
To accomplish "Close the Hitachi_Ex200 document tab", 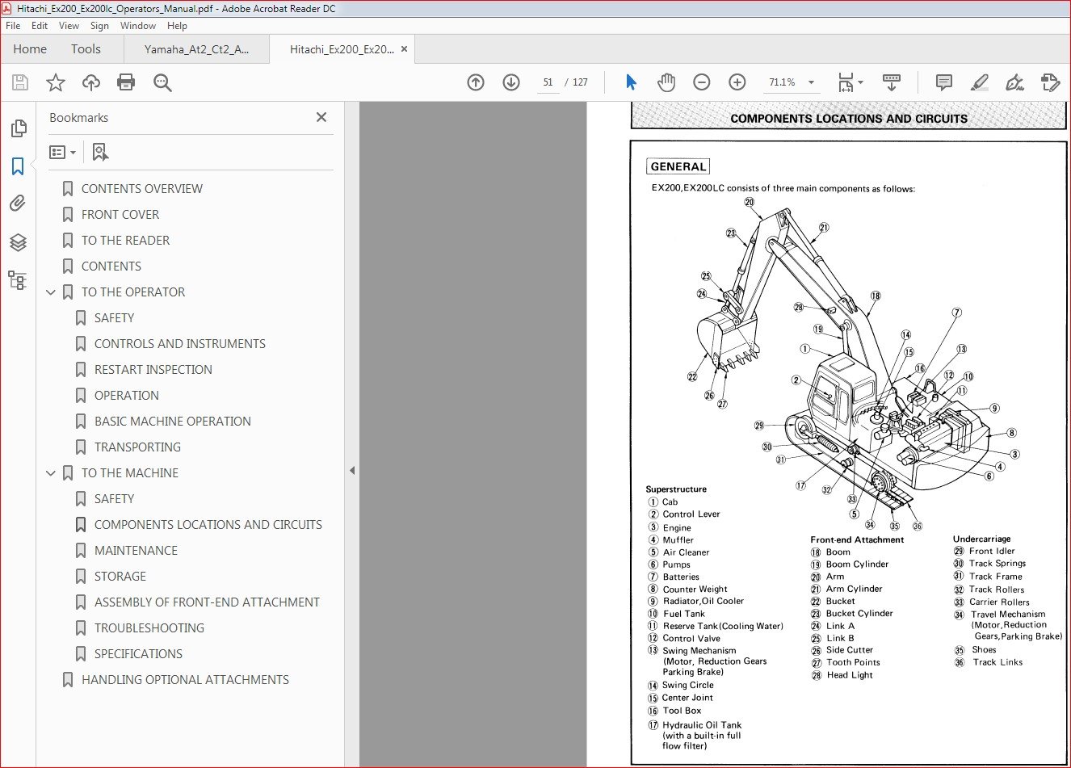I will tap(404, 49).
